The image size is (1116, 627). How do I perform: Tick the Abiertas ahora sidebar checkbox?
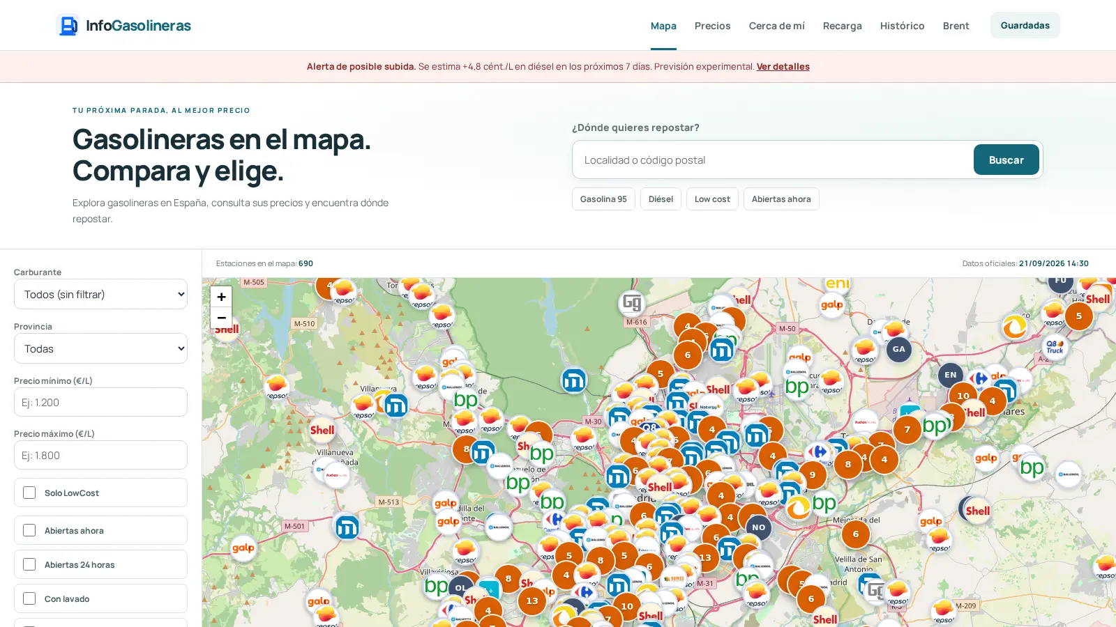pos(29,530)
